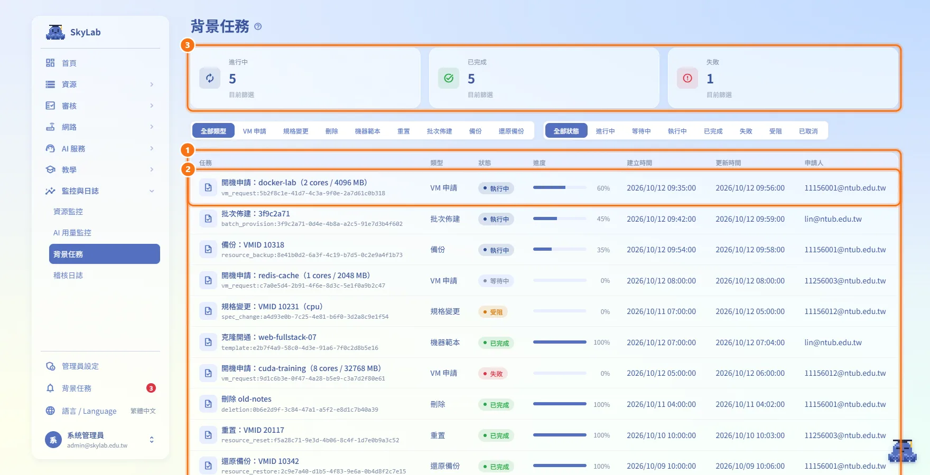Filter by 已取消 status tab
The height and width of the screenshot is (475, 930).
pos(808,131)
